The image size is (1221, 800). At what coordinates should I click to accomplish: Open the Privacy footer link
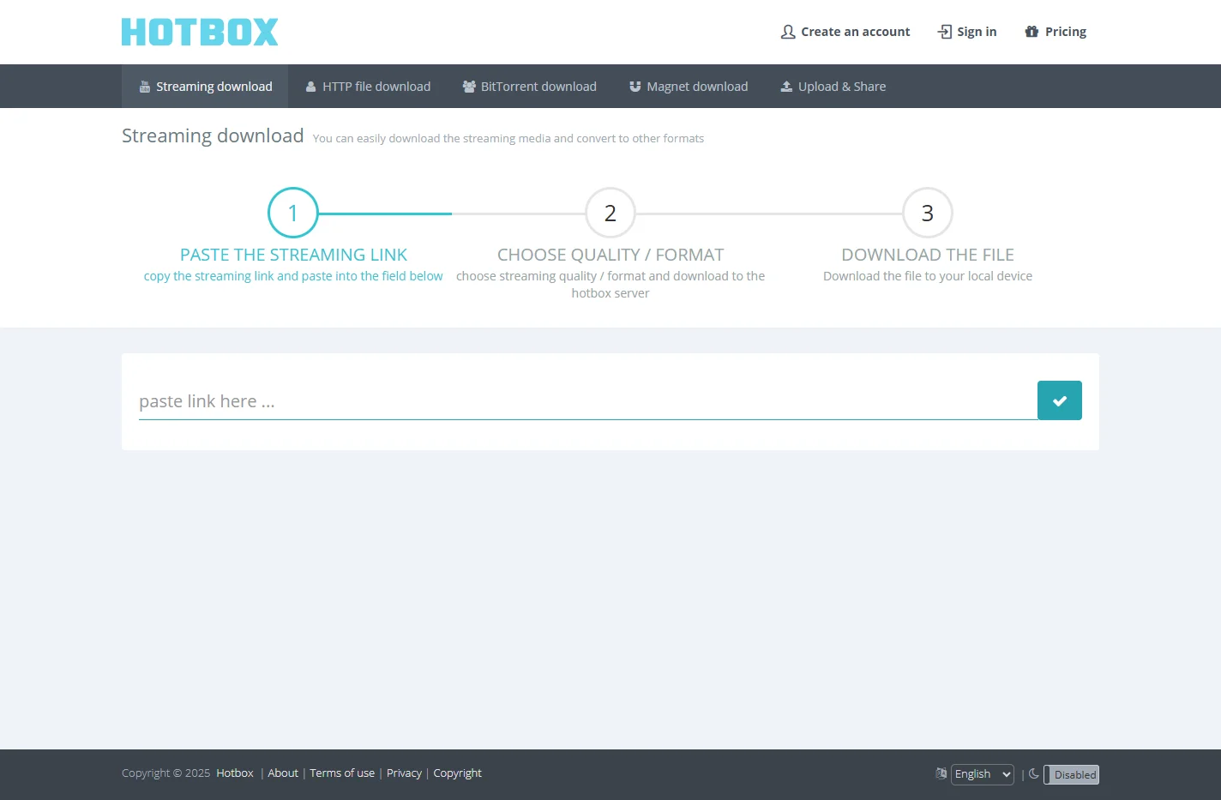pos(404,773)
